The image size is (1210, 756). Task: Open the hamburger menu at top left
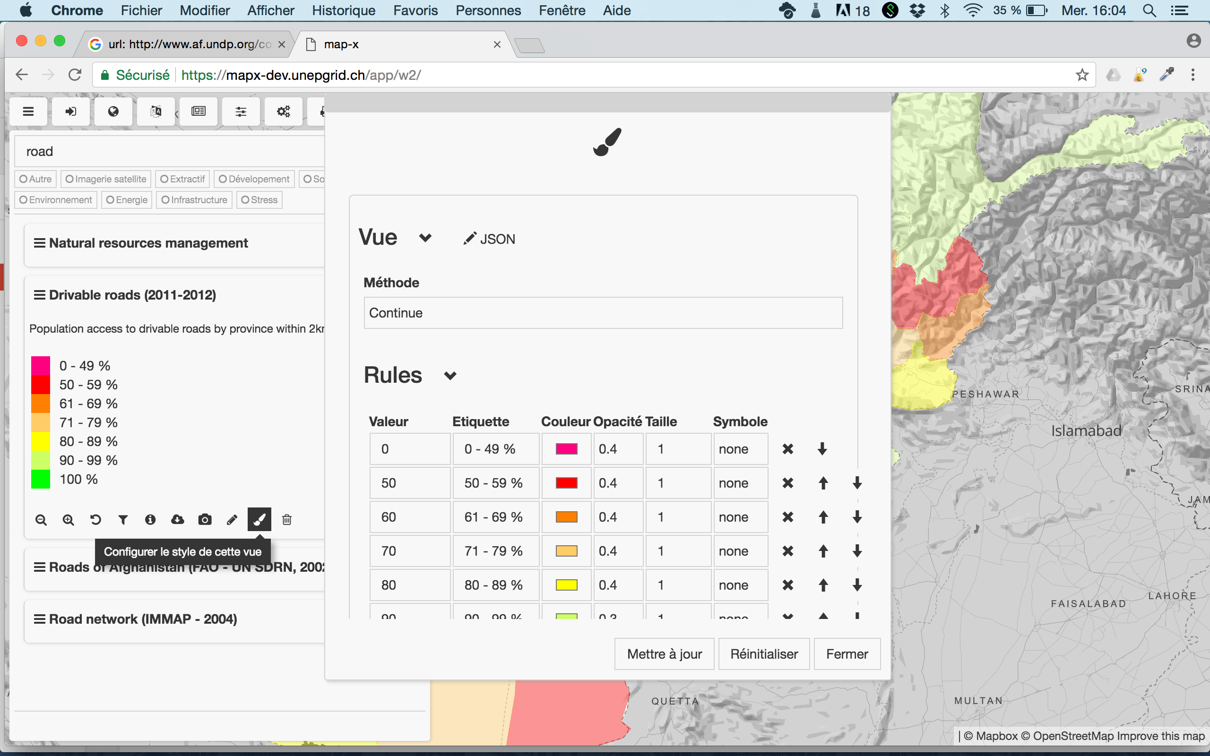click(x=28, y=112)
